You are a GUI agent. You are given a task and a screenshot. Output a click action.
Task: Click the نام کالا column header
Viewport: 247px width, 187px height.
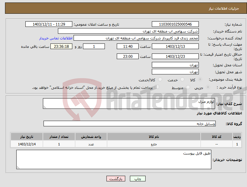click(x=154, y=137)
